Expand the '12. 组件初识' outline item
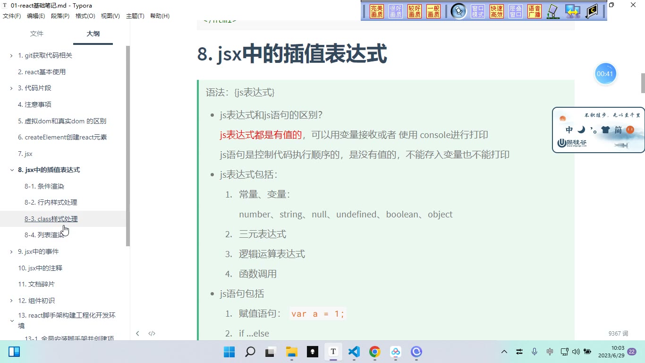 point(11,301)
